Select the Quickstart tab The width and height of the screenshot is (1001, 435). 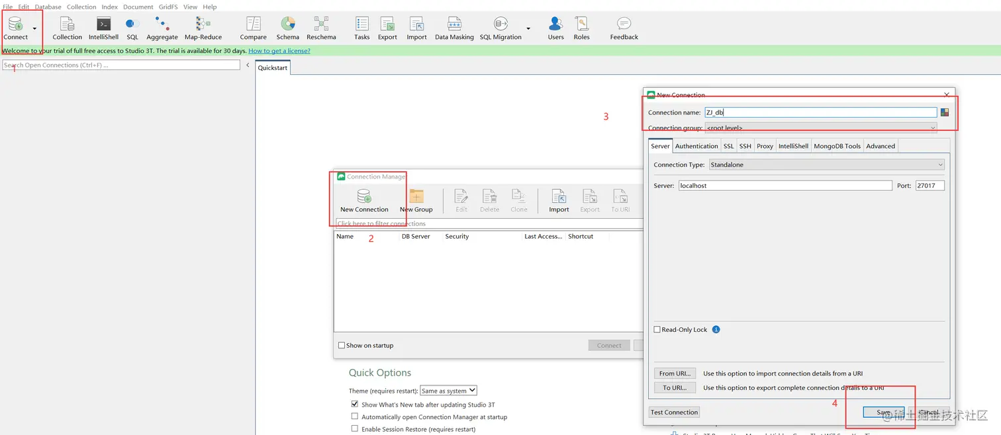(x=273, y=67)
